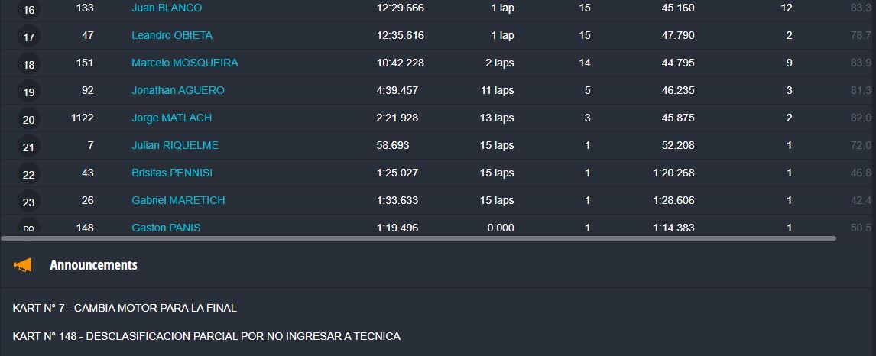Click the Announcements megaphone icon

click(23, 265)
